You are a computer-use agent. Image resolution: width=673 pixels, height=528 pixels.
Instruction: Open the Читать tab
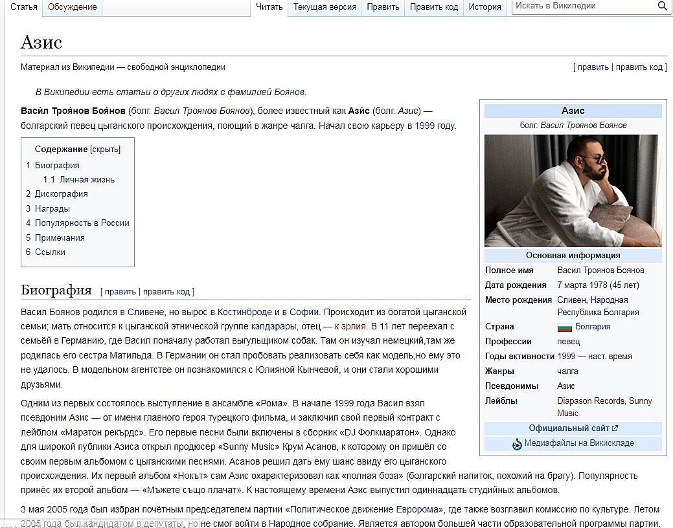point(269,7)
